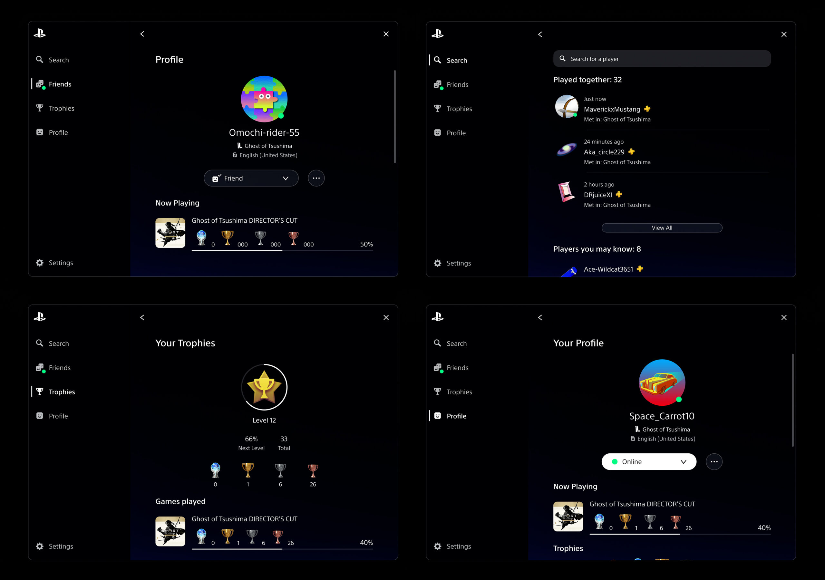Expand the Friend dropdown on Omochi-rider-55 profile
This screenshot has height=580, width=825.
pos(285,178)
